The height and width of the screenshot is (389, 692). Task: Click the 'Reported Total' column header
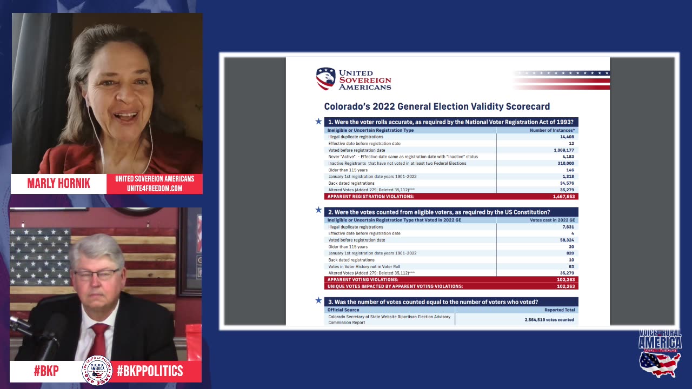click(560, 310)
